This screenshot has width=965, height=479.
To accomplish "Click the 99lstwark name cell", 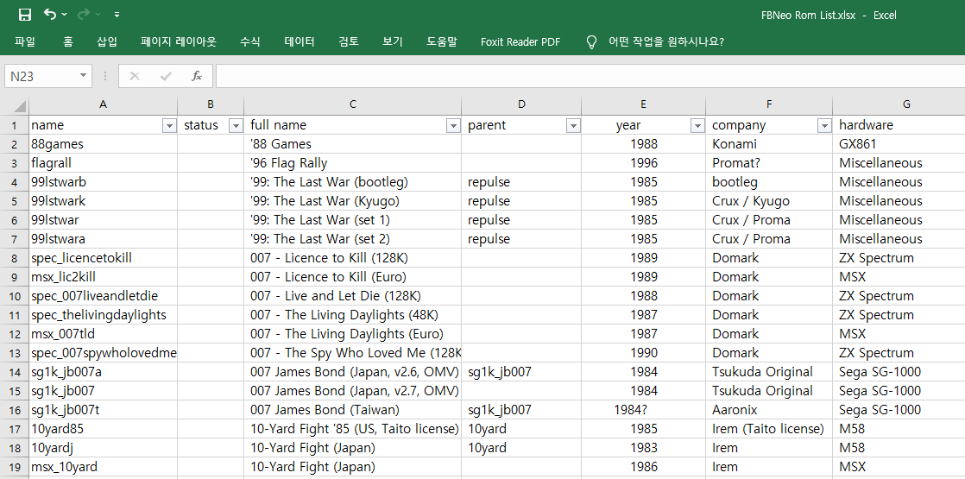I will 104,201.
